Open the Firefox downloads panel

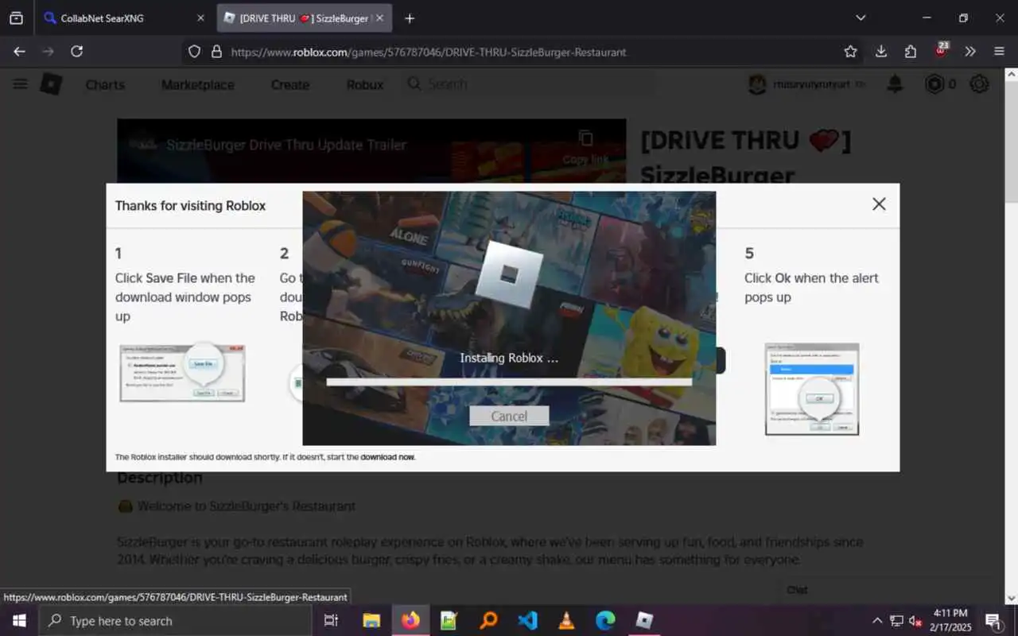881,52
